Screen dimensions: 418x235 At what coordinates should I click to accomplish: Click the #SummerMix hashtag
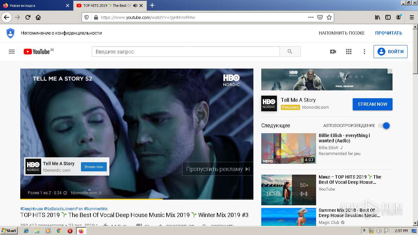tap(96, 209)
